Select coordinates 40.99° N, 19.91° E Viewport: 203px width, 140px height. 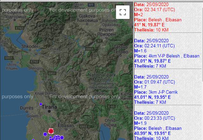153,133
